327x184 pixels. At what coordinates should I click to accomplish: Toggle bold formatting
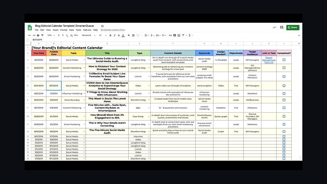[x=110, y=35]
